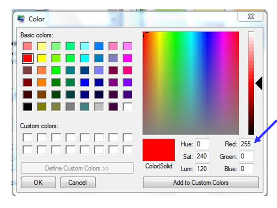Close the Color dialog
This screenshot has height=208, width=277.
250,17
